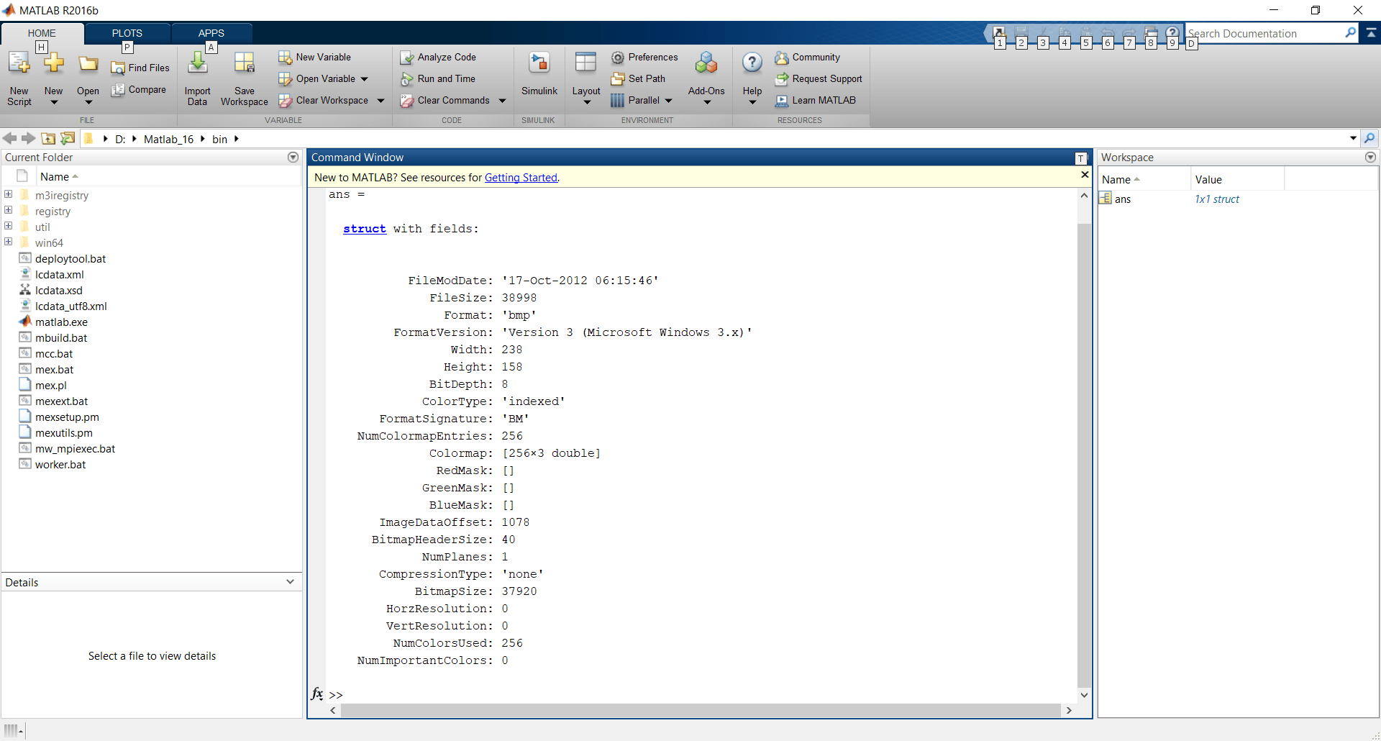Click the search magnifier in documentation box
This screenshot has width=1381, height=741.
1350,33
